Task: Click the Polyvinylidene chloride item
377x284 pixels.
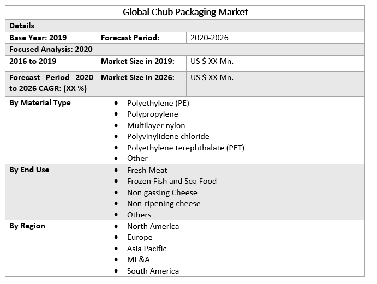Action: tap(168, 136)
